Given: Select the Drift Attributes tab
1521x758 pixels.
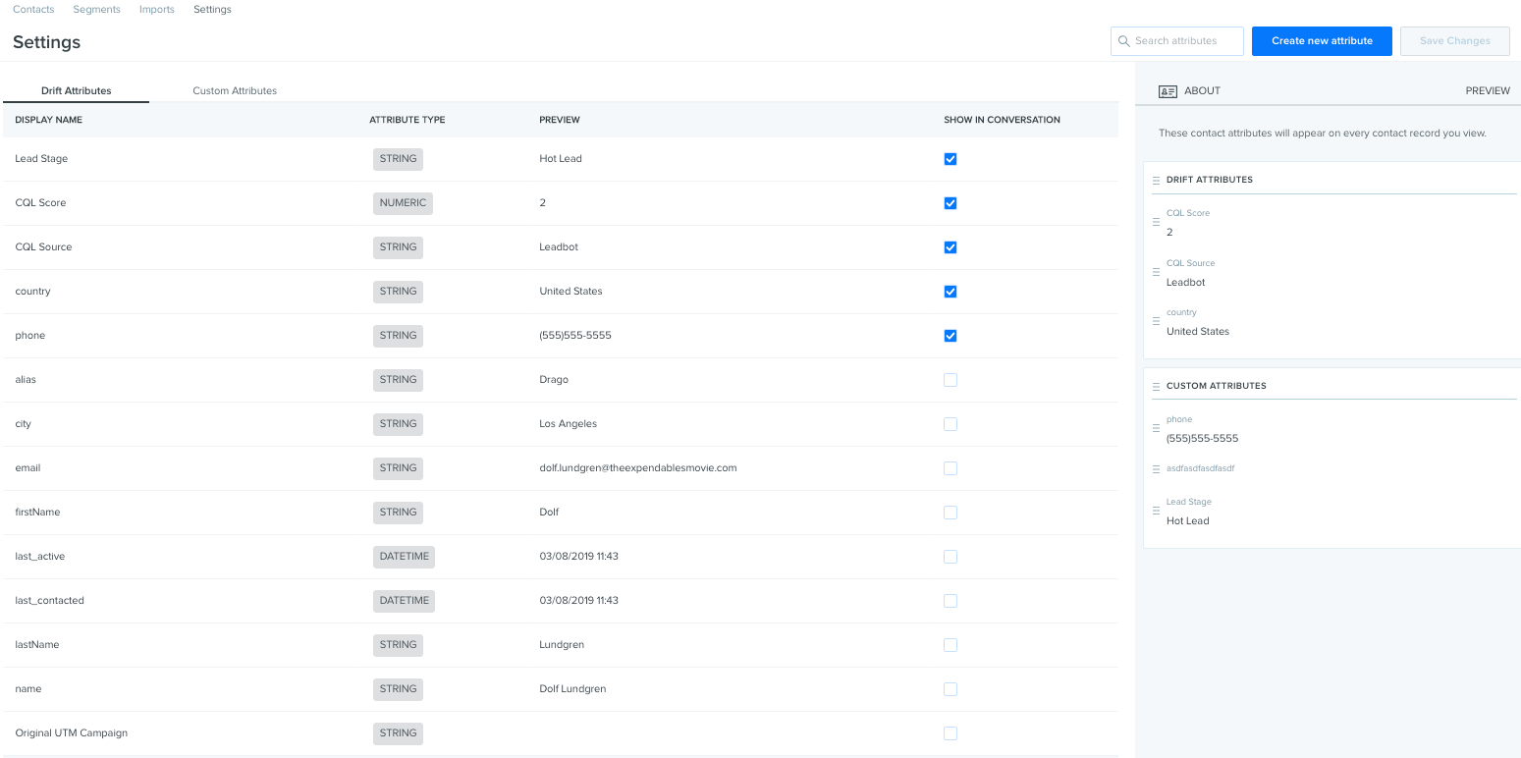Looking at the screenshot, I should 77,91.
